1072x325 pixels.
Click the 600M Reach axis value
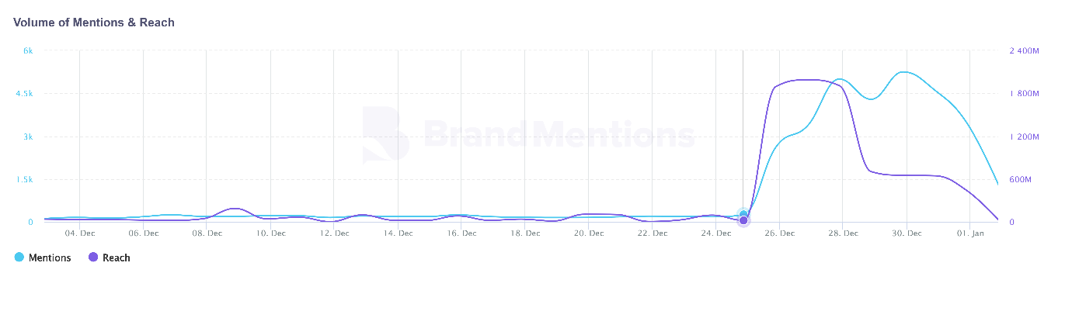coord(1020,180)
